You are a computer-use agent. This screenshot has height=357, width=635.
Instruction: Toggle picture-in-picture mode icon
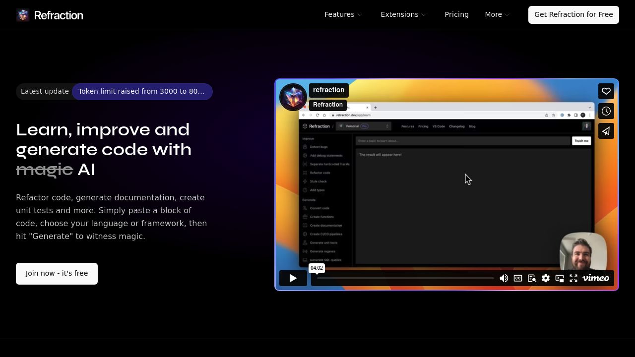pyautogui.click(x=560, y=278)
